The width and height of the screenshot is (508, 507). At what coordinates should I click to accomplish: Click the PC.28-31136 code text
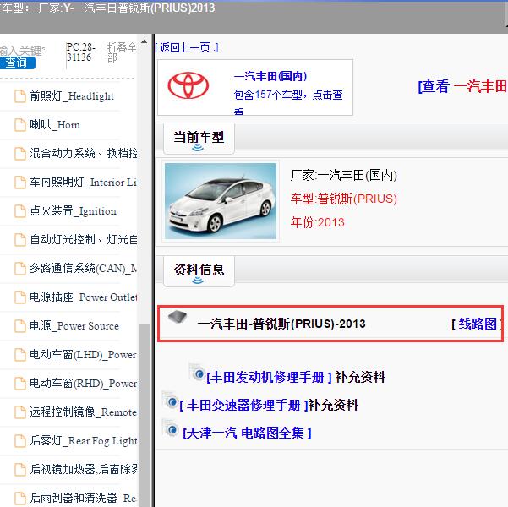point(81,52)
